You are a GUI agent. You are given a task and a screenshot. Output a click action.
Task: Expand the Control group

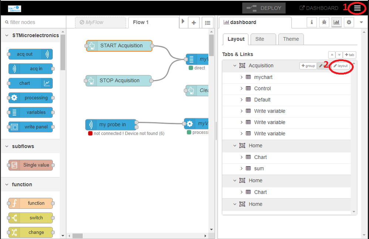242,89
